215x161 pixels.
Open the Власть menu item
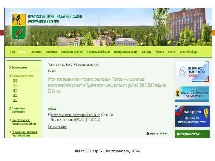click(23, 52)
